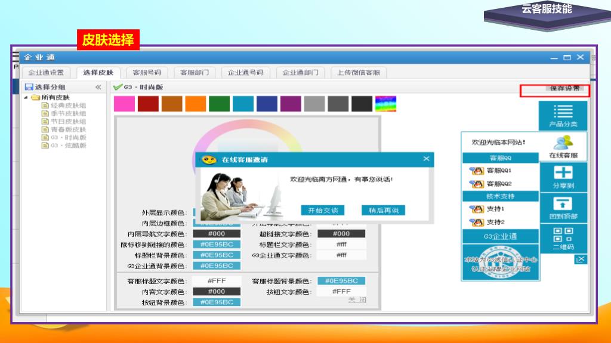The height and width of the screenshot is (343, 611).
Task: Select 节日皮肤组 in the skin tree
Action: [68, 121]
